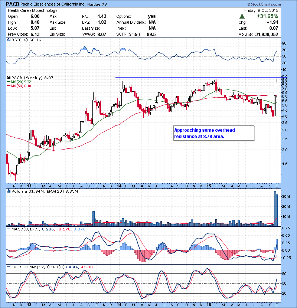297x308 pixels.
Task: Click the PACB ticker symbol in the title
Action: (13, 4)
